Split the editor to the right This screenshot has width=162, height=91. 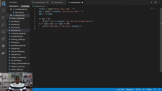click(x=155, y=2)
